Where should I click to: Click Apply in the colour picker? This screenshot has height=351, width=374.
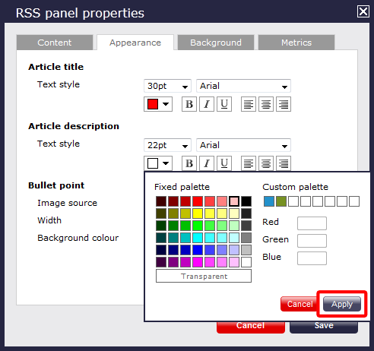[342, 304]
